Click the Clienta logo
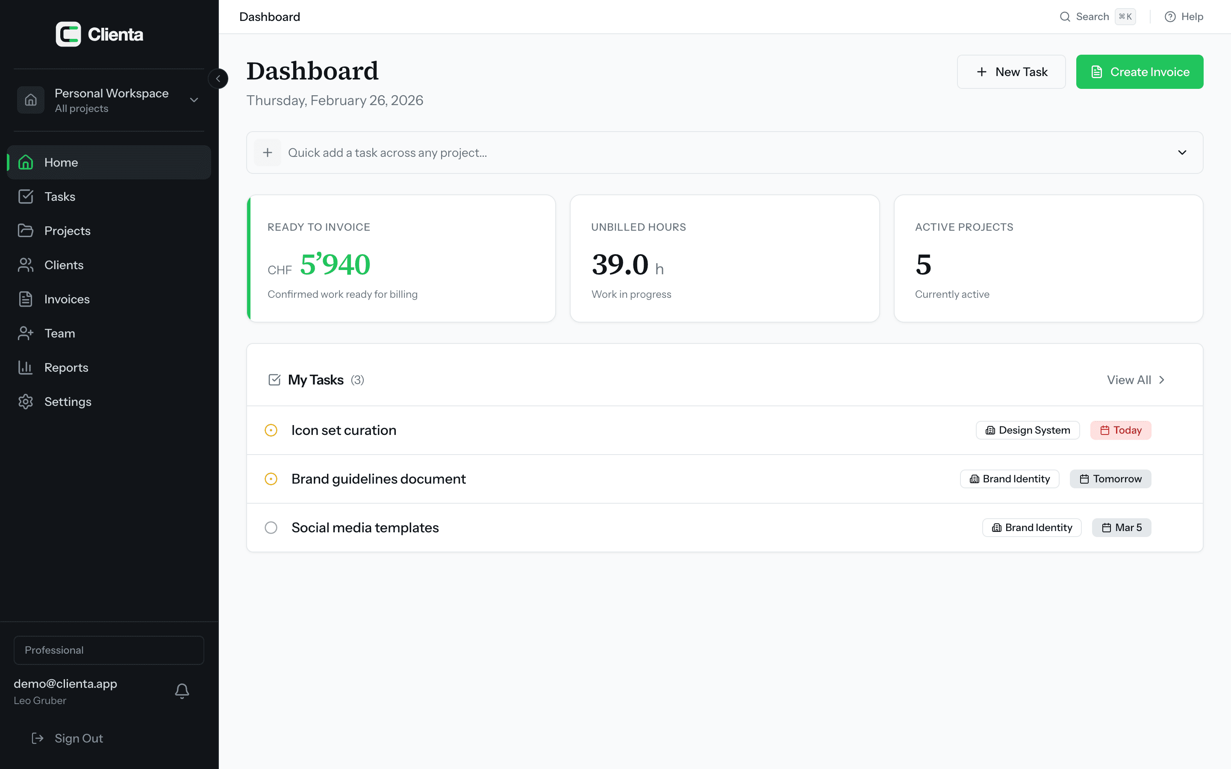This screenshot has height=769, width=1231. tap(99, 34)
